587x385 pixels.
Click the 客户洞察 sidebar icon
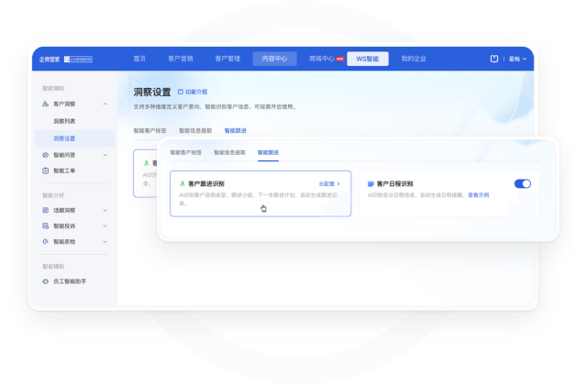coord(46,104)
